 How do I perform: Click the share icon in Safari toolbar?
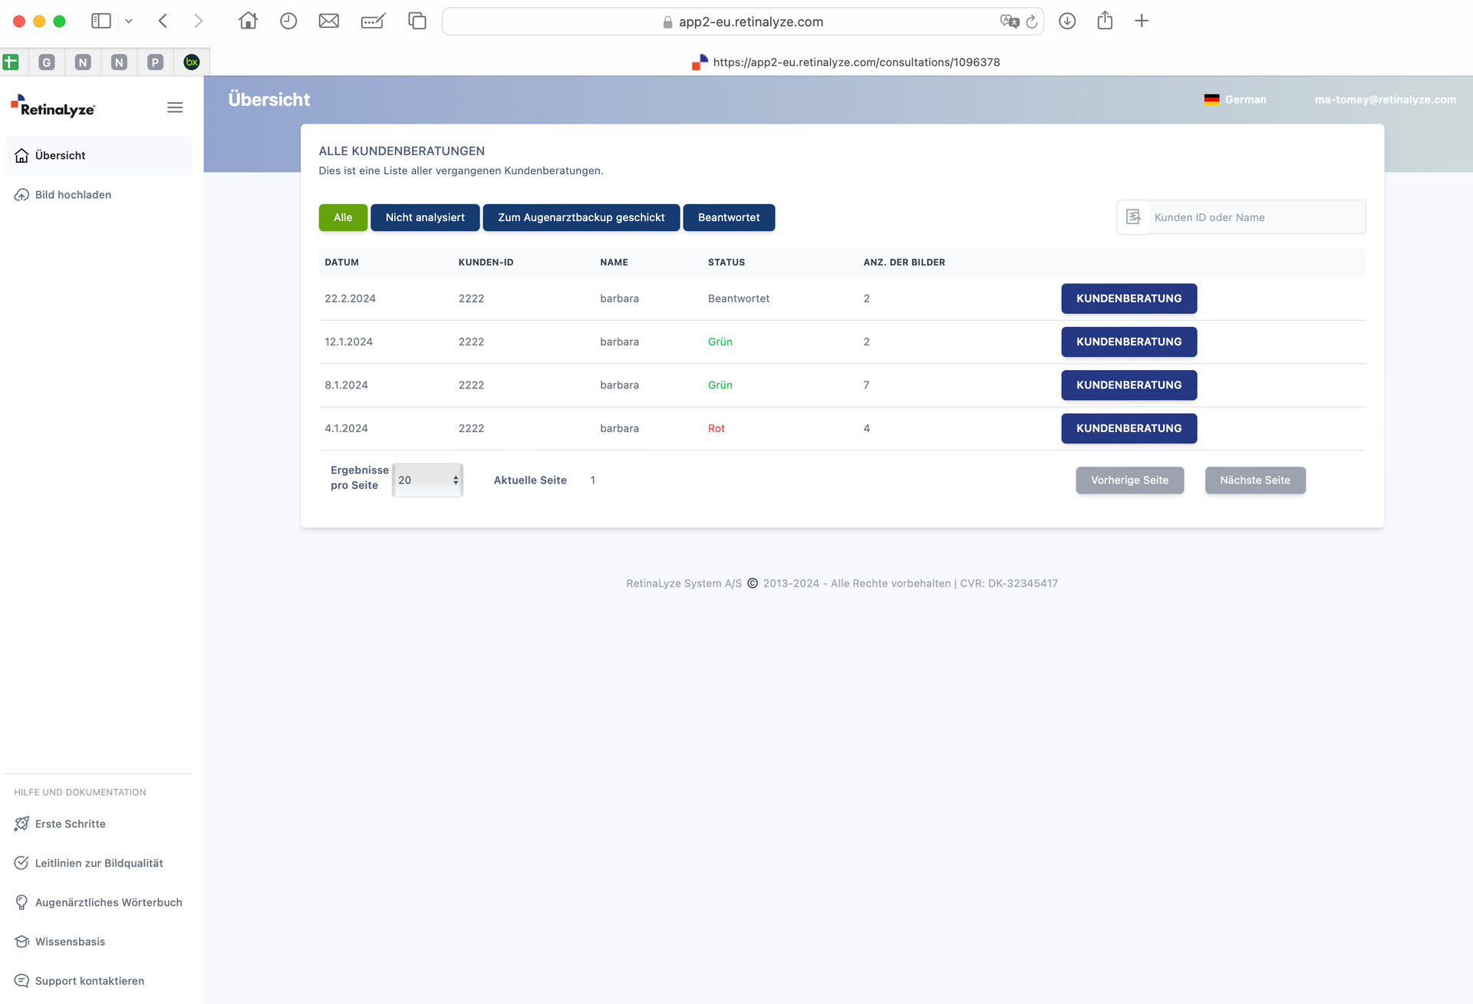(1105, 20)
